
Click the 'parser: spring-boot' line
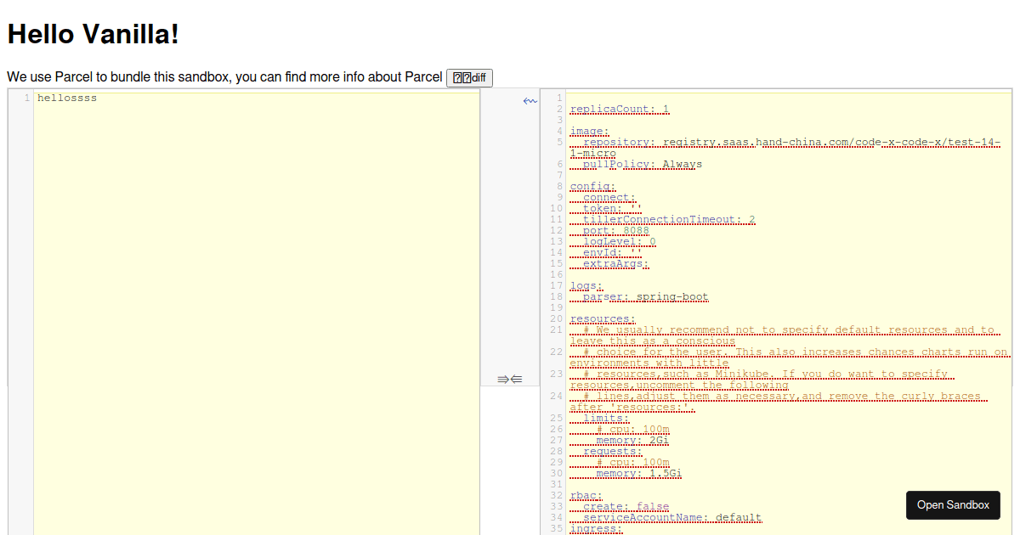tap(646, 296)
